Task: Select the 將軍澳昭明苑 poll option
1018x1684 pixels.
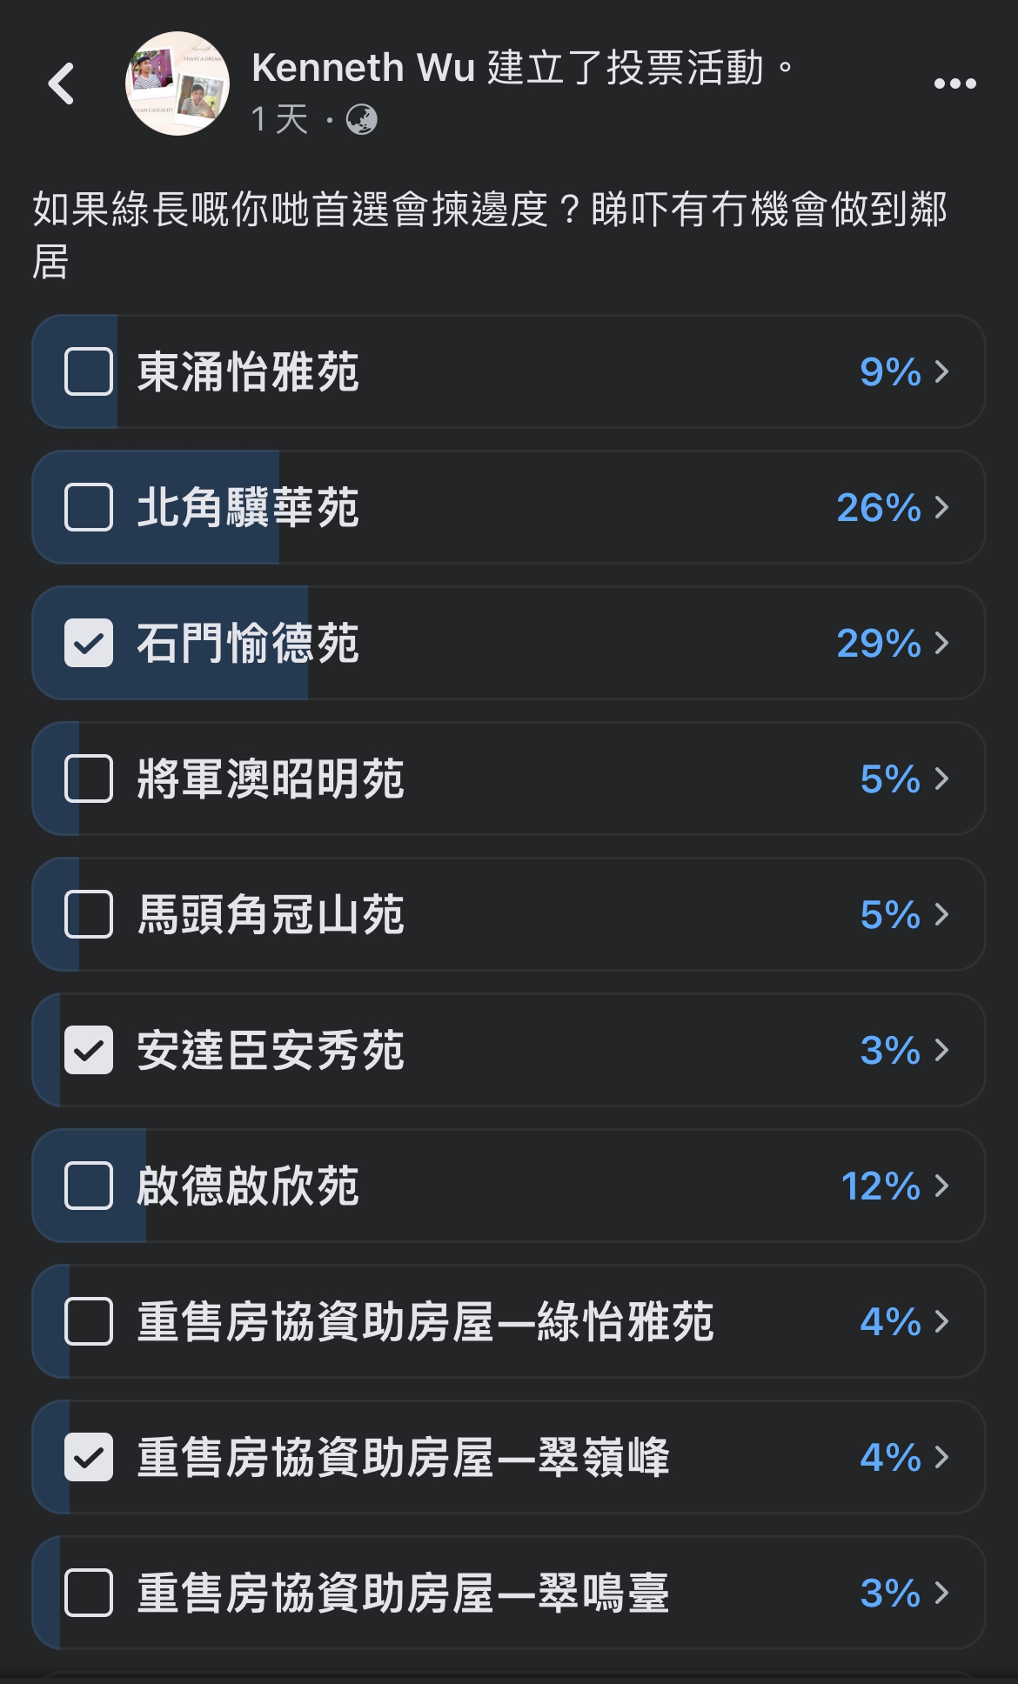Action: coord(509,779)
